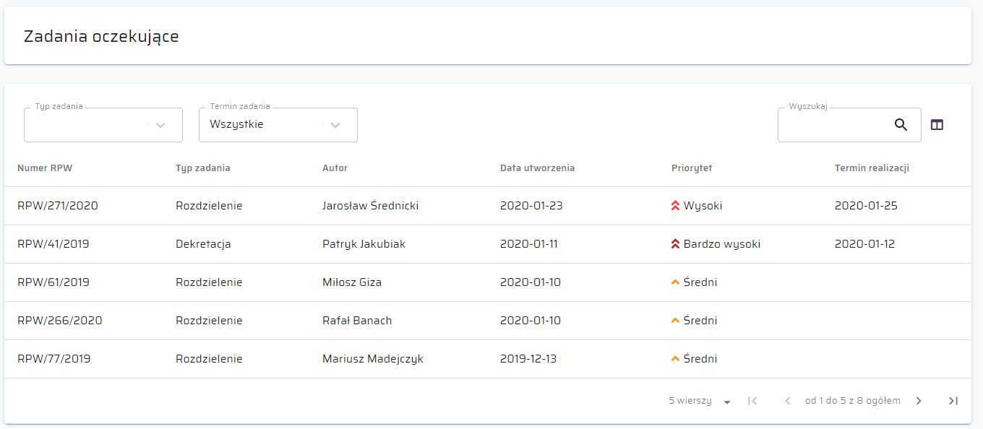Viewport: 983px width, 429px height.
Task: Jump to the last page
Action: tap(953, 401)
